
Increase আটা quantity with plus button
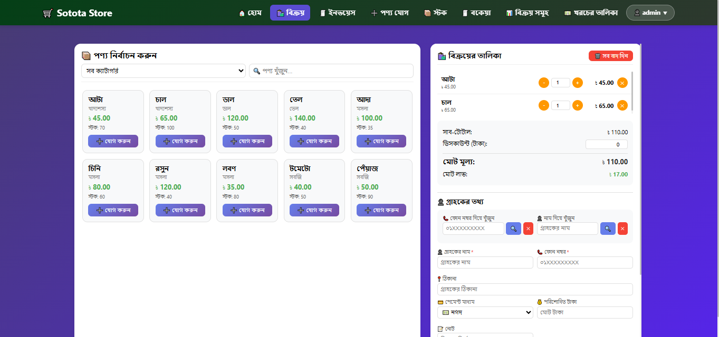pos(578,83)
